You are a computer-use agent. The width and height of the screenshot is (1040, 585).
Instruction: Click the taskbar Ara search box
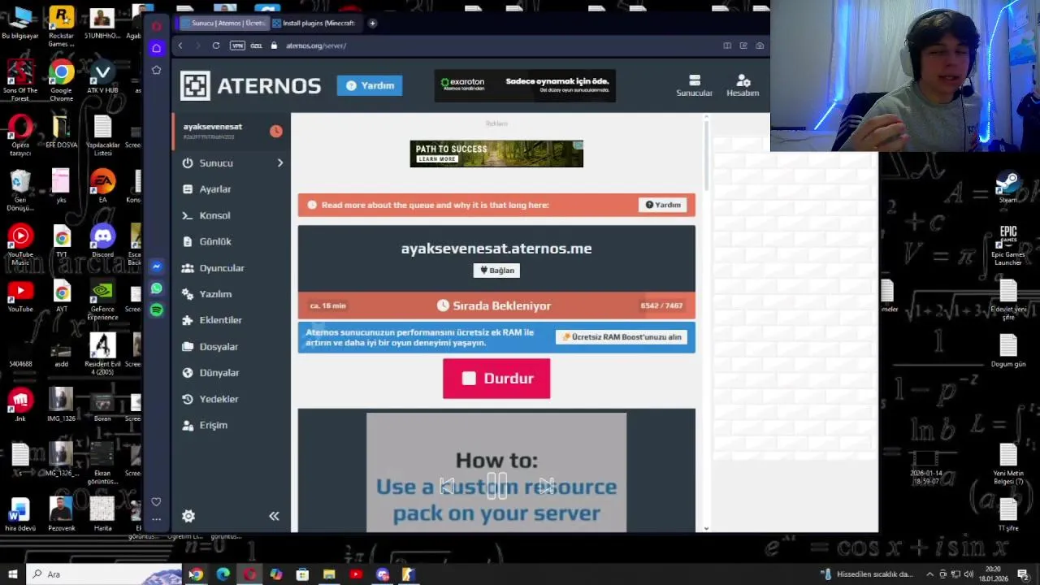[106, 574]
